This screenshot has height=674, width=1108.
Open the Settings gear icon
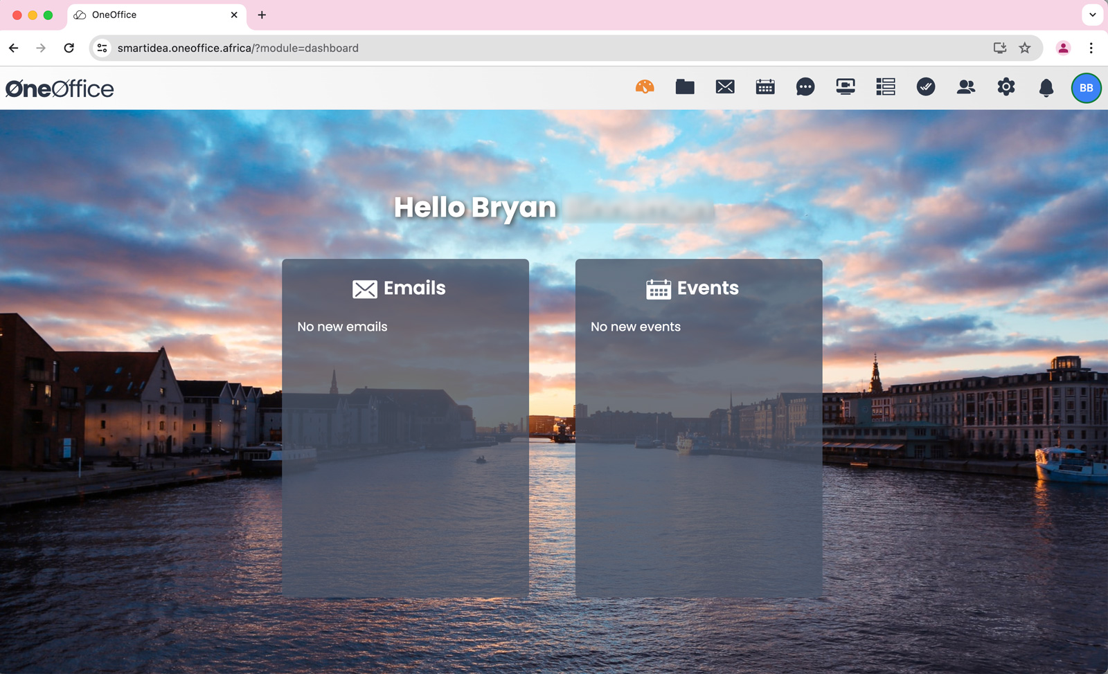pyautogui.click(x=1006, y=87)
